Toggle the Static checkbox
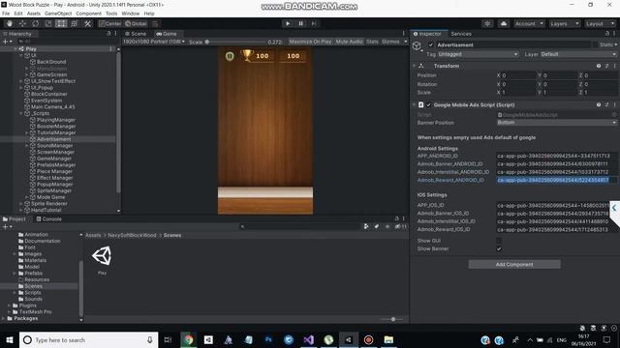 596,45
